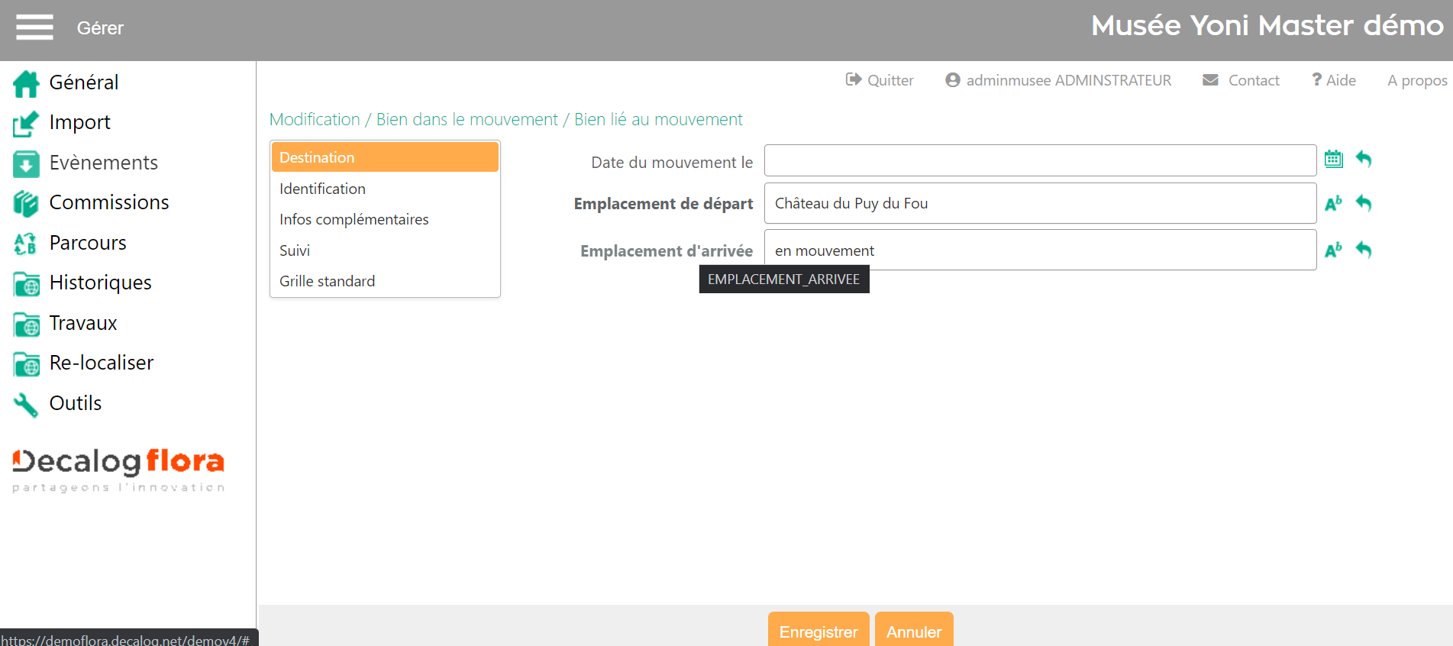
Task: Click the Re-localiser folder icon
Action: (x=26, y=364)
